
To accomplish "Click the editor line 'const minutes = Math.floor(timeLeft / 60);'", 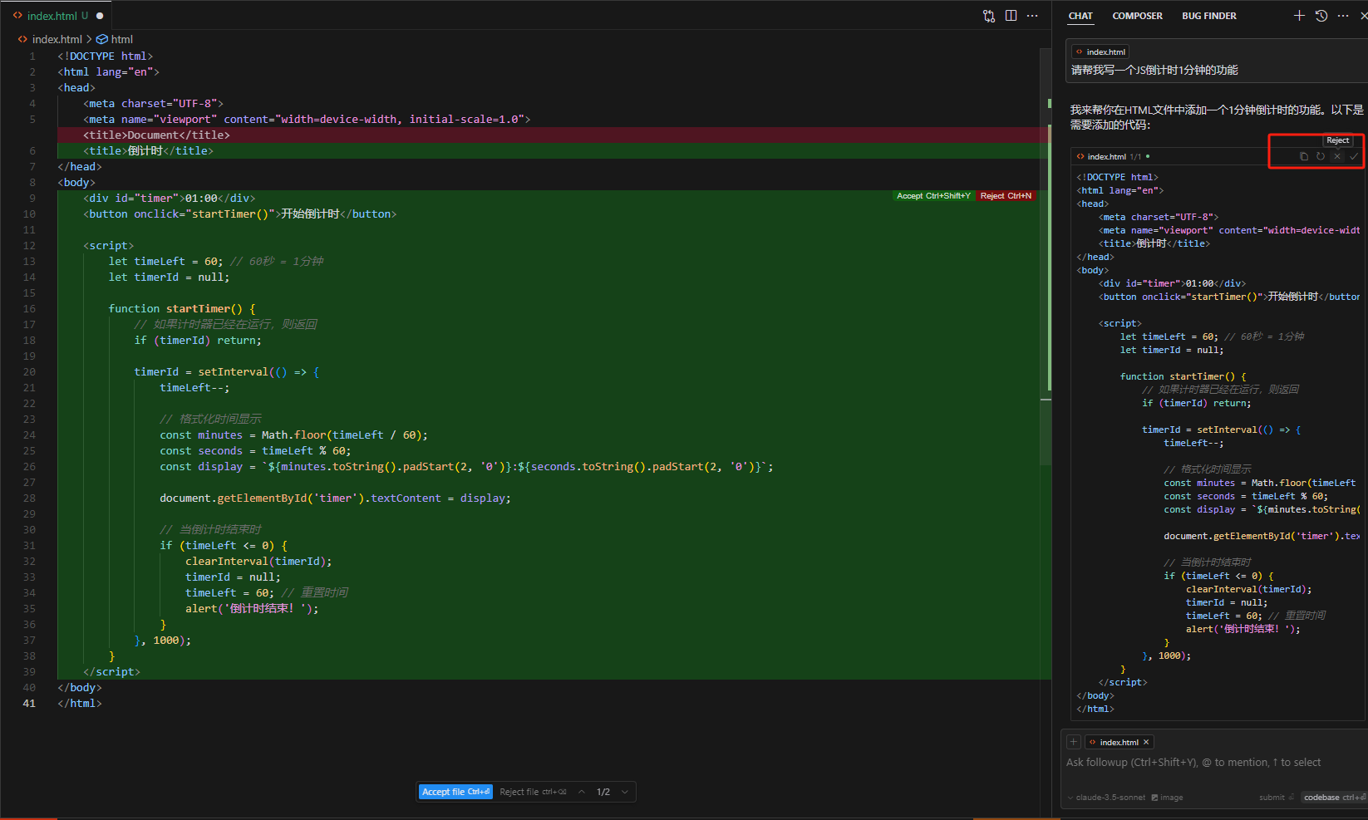I will (x=294, y=435).
